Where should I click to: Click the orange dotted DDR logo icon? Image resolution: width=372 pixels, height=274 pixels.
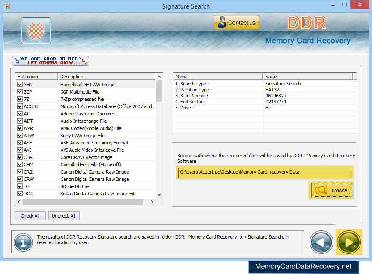pyautogui.click(x=36, y=30)
